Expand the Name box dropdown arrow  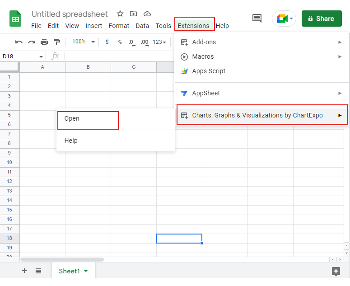click(41, 57)
